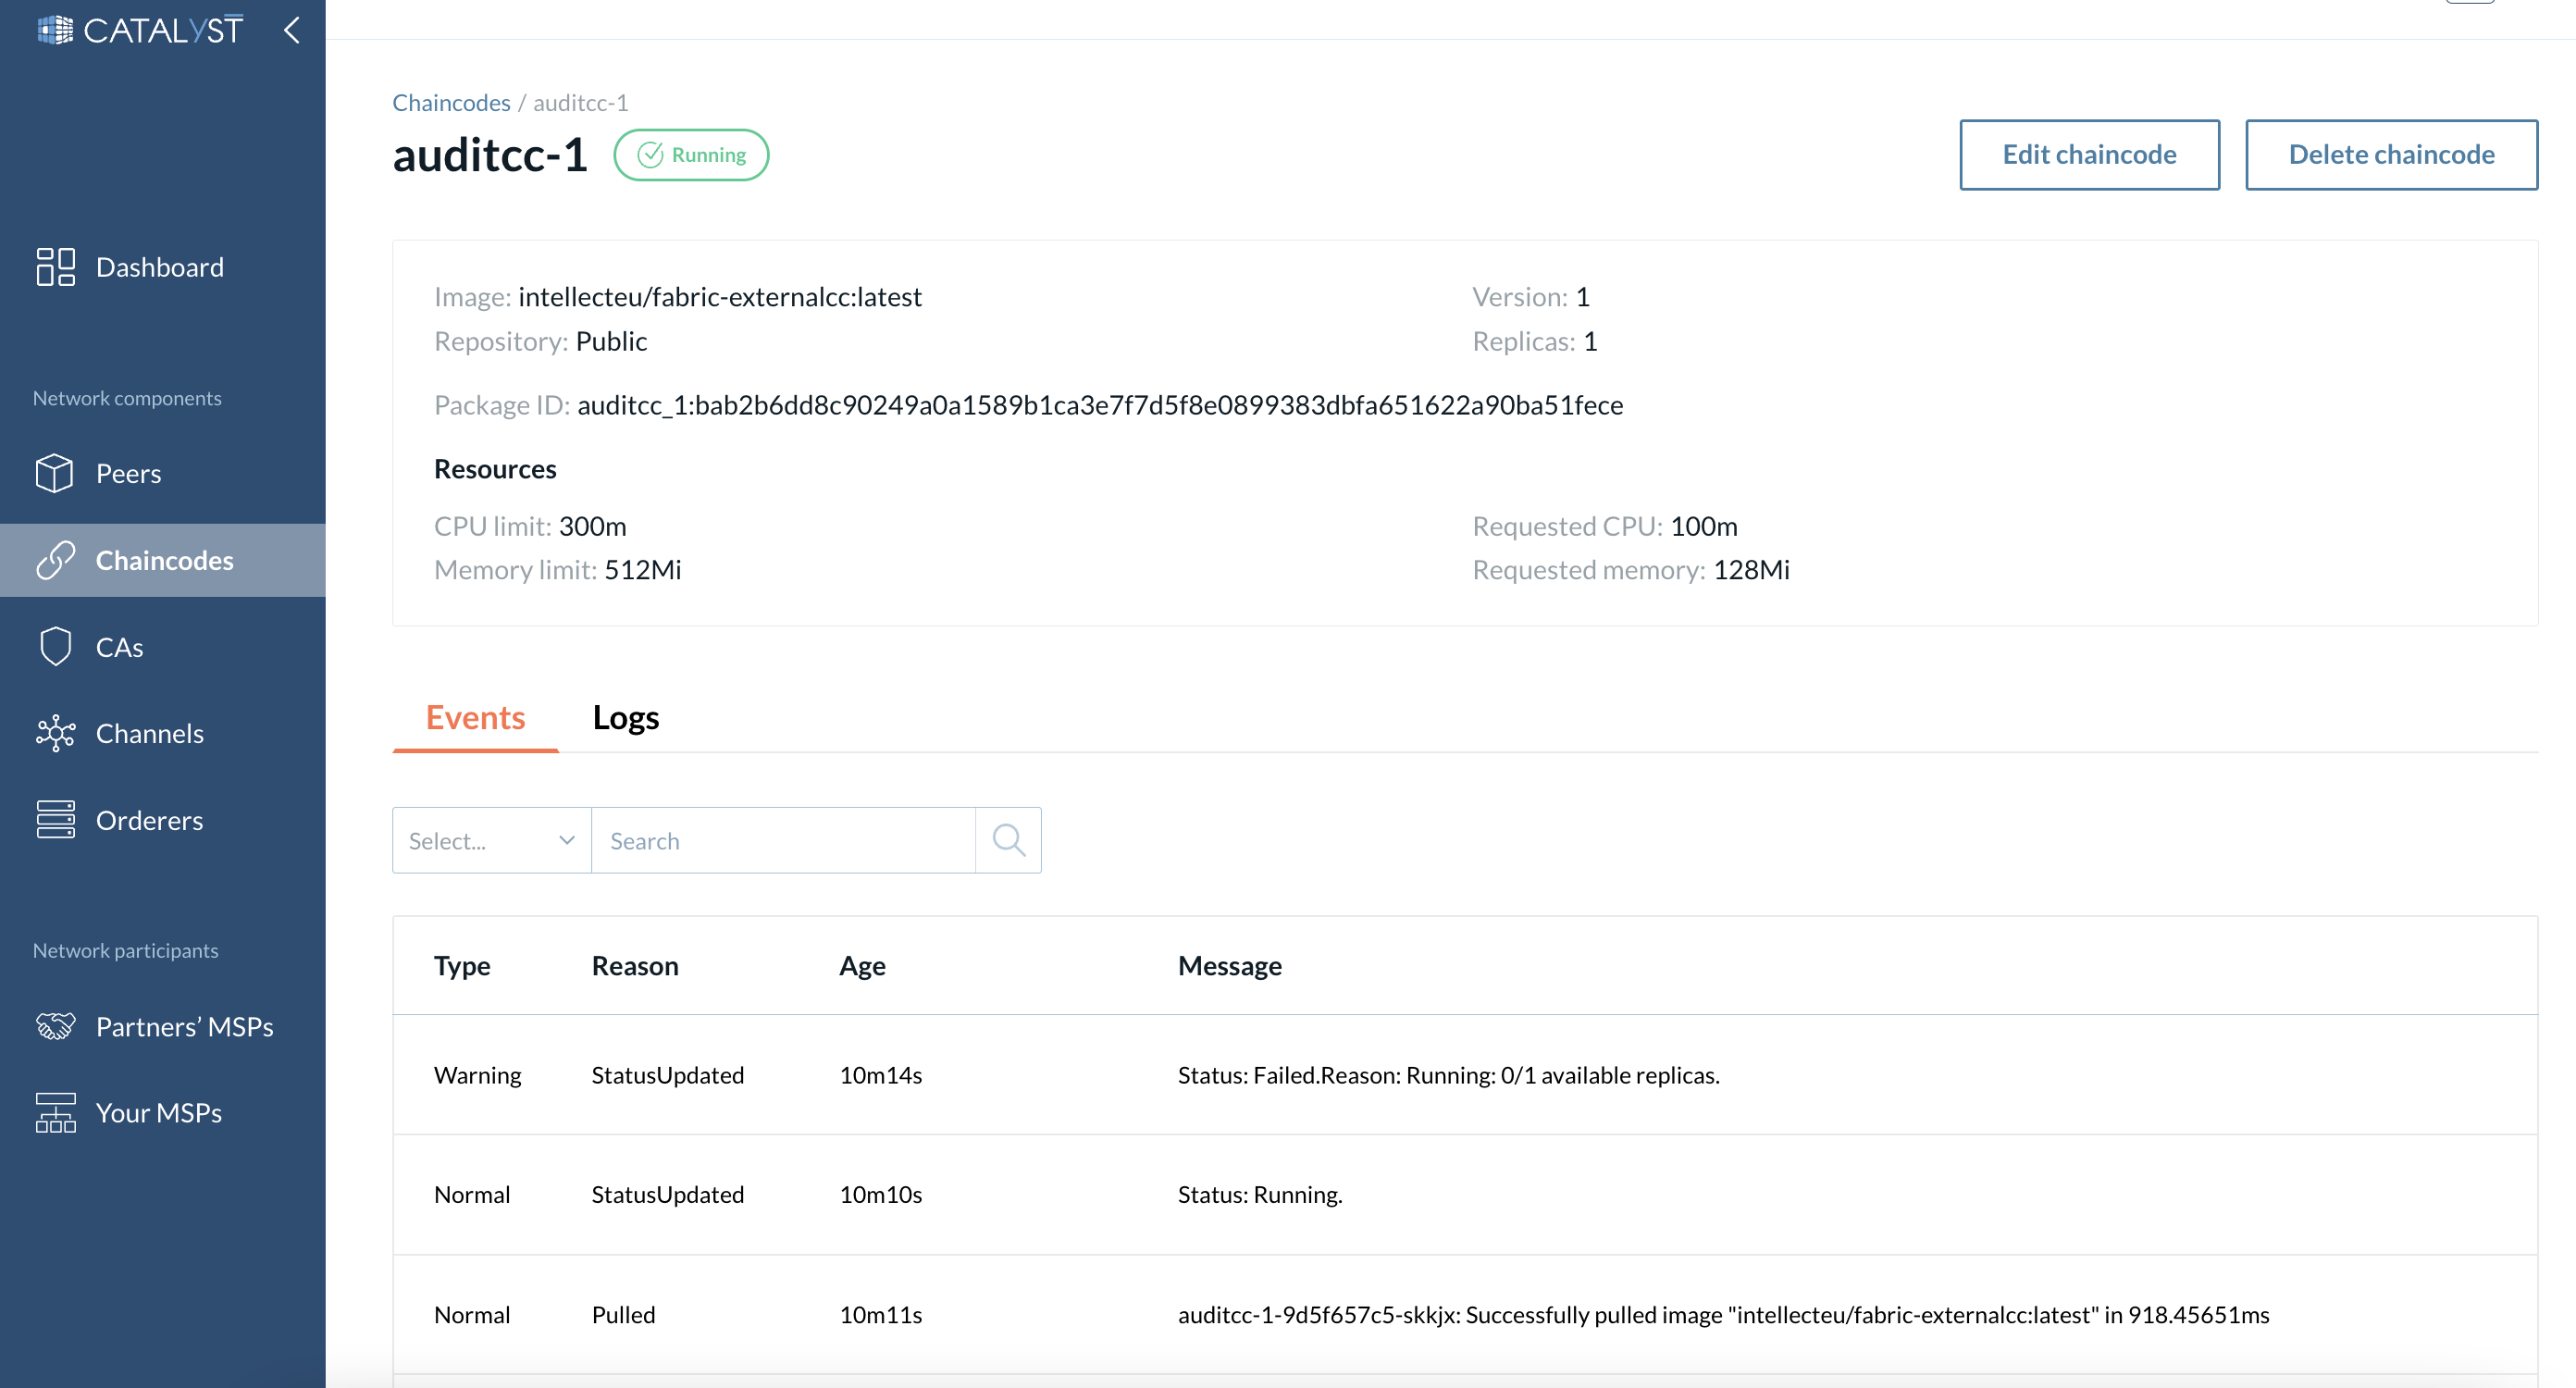Select the Events tab
Image resolution: width=2576 pixels, height=1388 pixels.
pyautogui.click(x=475, y=718)
